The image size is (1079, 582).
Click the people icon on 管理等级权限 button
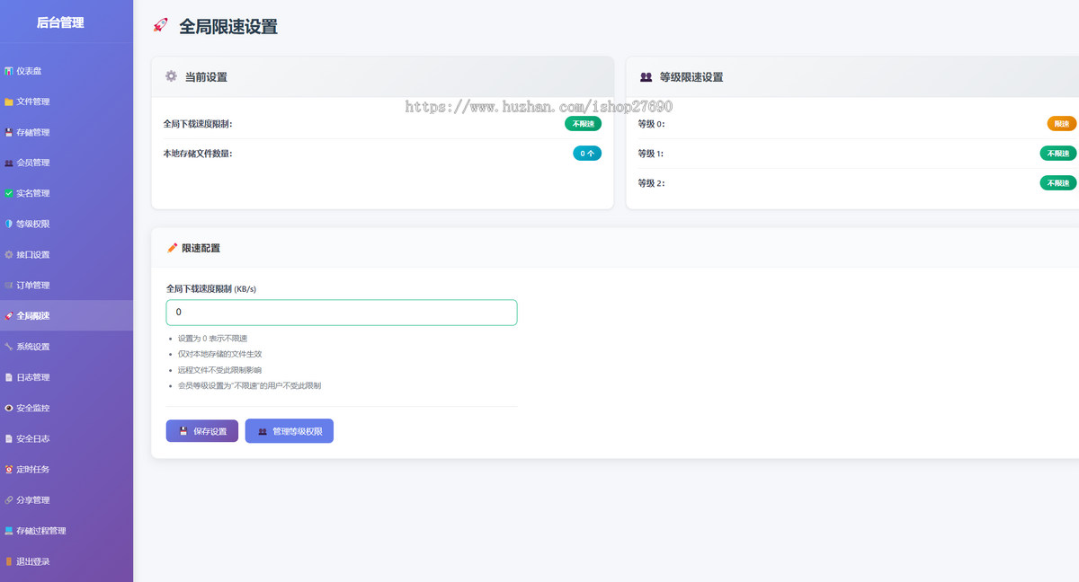pyautogui.click(x=263, y=431)
